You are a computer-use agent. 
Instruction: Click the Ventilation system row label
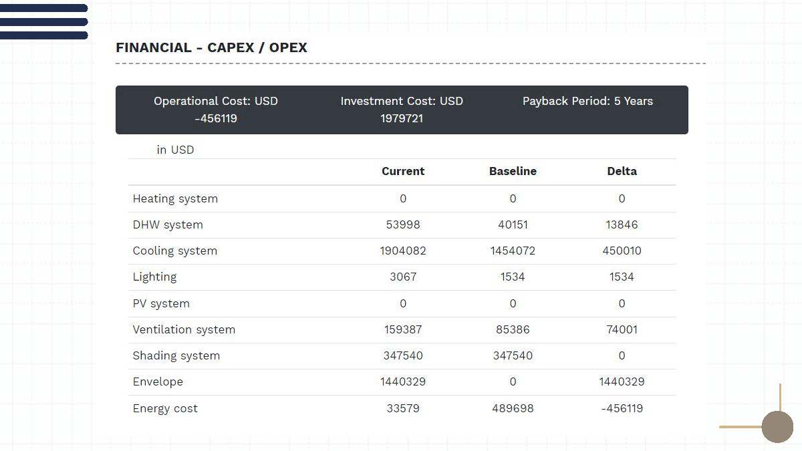184,329
